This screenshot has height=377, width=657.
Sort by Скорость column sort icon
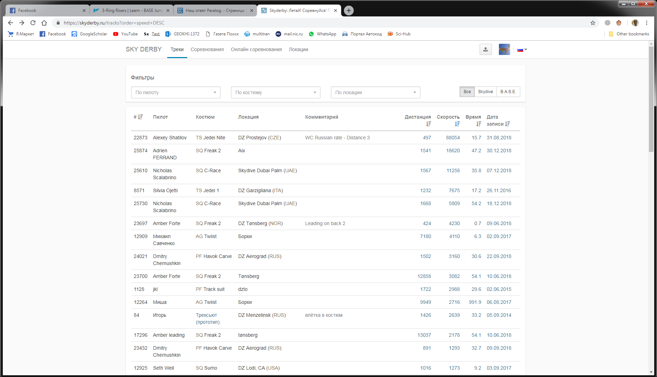[x=457, y=124]
